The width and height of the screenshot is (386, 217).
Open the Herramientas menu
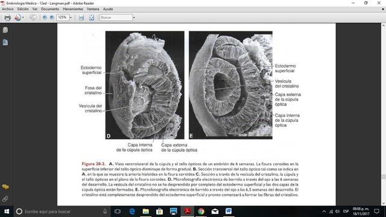(x=73, y=9)
